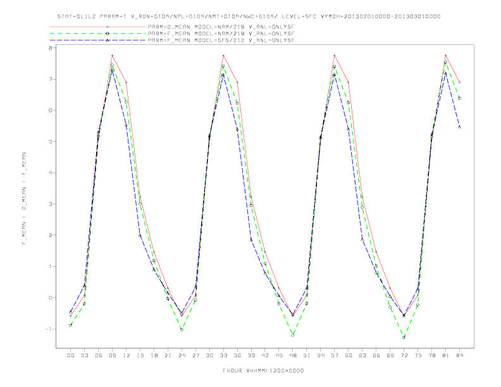Click y-axis tick label 7
This screenshot has width=501, height=387.
50,79
